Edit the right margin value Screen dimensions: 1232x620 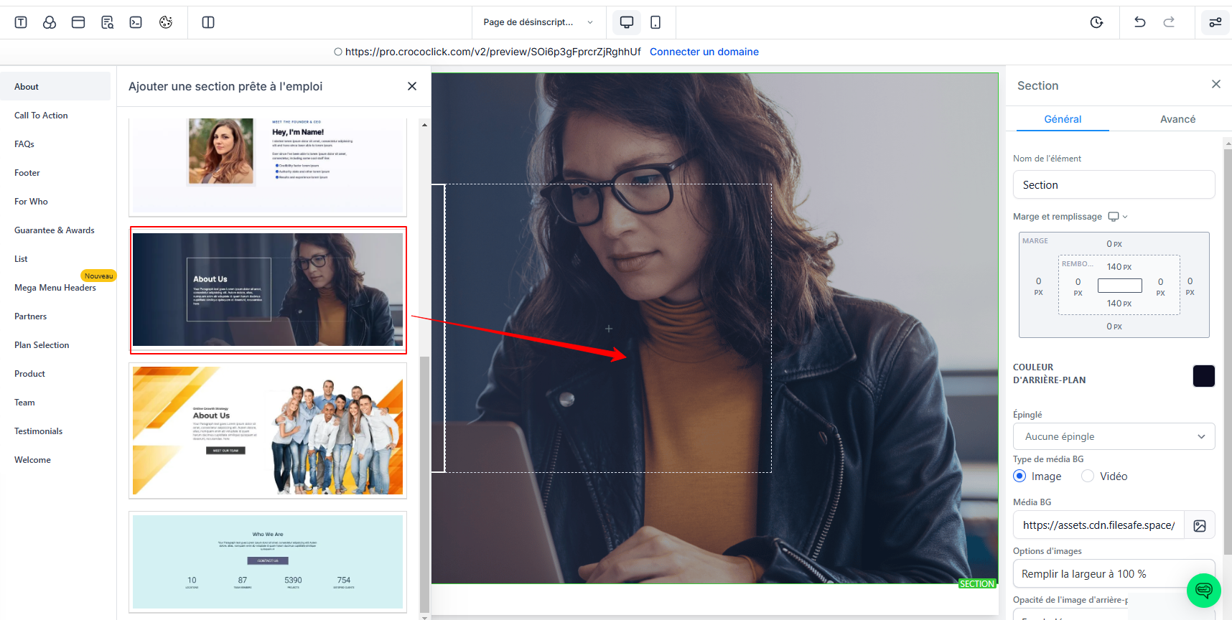click(x=1190, y=286)
